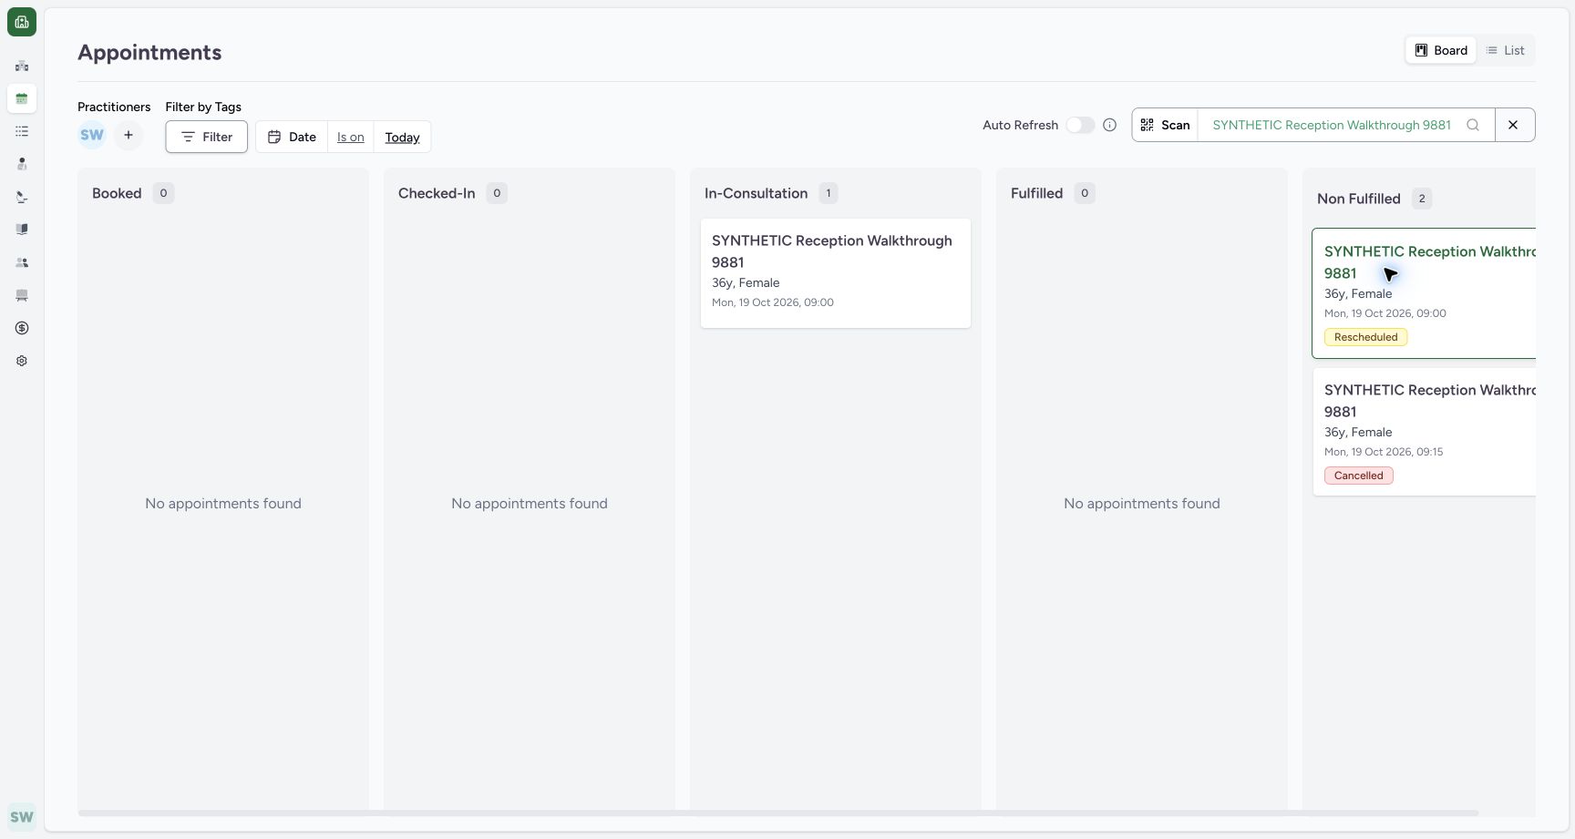Screen dimensions: 1575x839
Task: Open the patients sidebar icon
Action: (x=22, y=164)
